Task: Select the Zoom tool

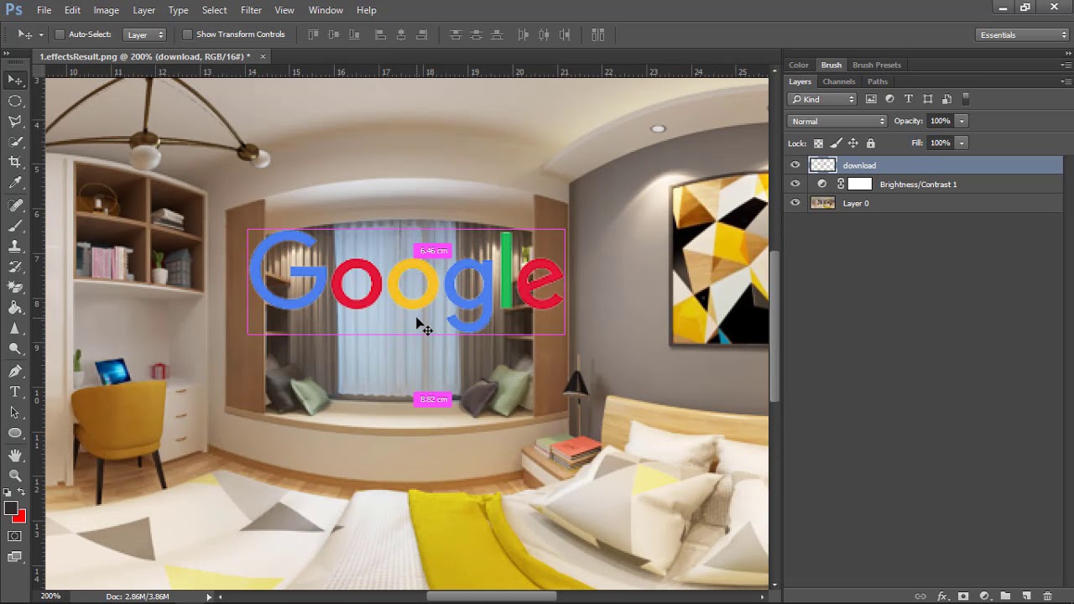Action: click(15, 476)
